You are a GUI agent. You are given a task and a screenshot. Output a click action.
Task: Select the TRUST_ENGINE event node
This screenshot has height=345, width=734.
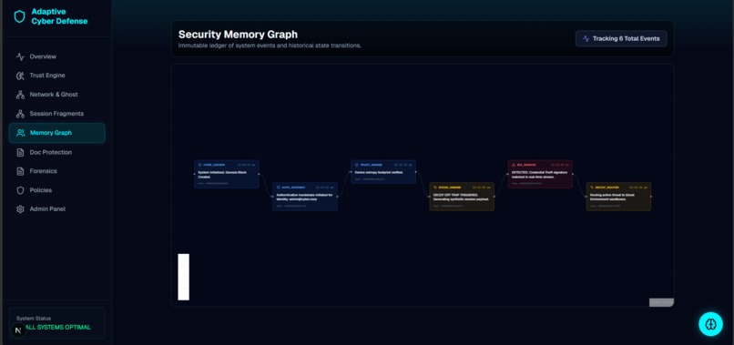[x=383, y=172]
